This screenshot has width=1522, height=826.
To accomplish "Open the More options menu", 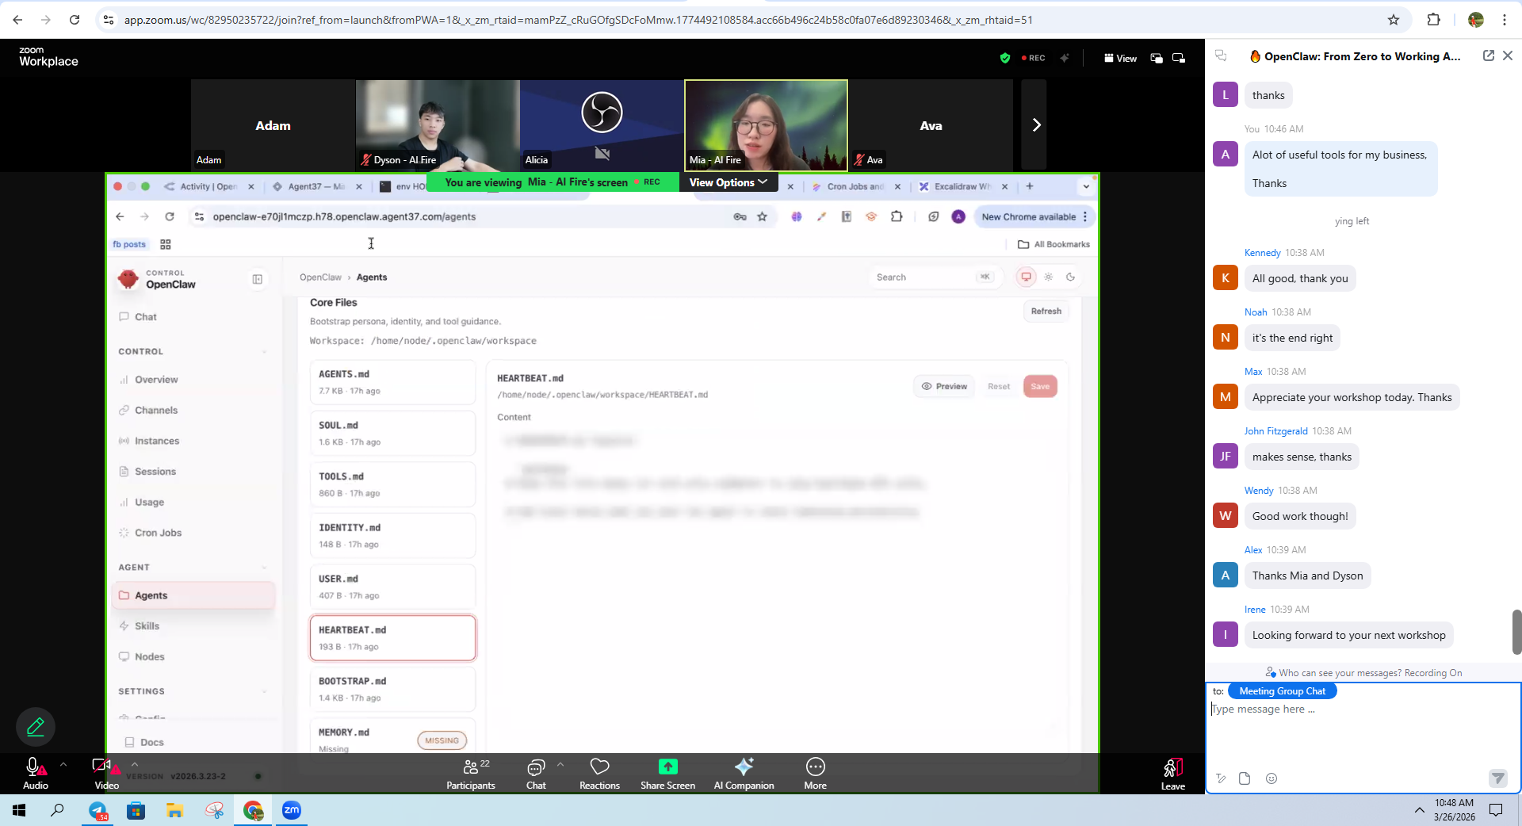I will [815, 774].
